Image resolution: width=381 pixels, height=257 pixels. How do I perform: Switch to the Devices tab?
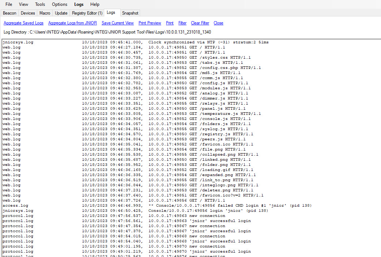coord(27,13)
